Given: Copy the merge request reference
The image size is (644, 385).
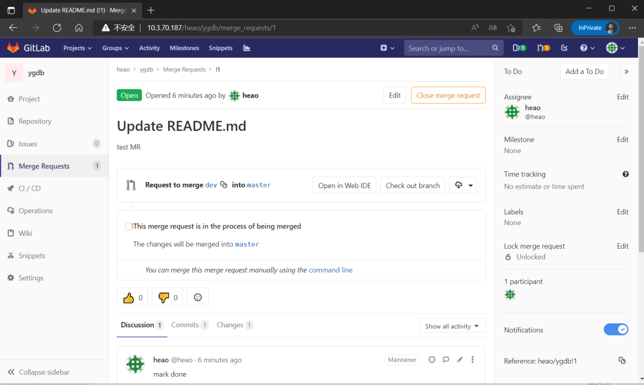Looking at the screenshot, I should pos(622,361).
